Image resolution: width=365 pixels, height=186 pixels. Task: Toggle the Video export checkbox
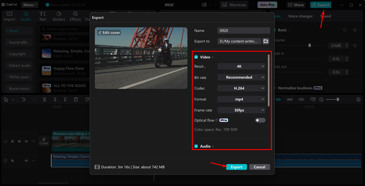(x=196, y=57)
